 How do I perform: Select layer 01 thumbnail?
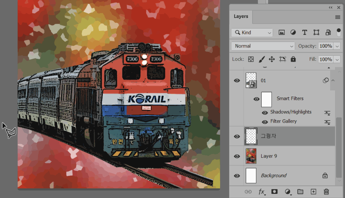[x=251, y=80]
